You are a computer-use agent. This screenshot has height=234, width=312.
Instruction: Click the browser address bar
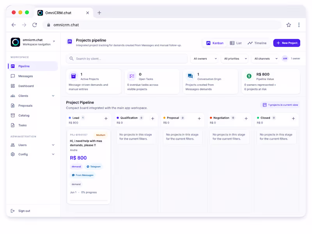[x=162, y=25]
